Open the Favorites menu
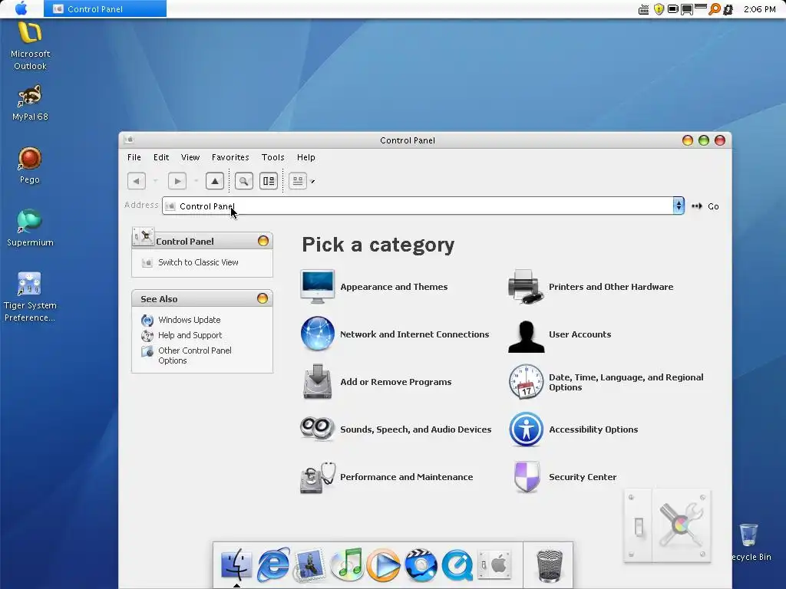The image size is (786, 589). [x=230, y=157]
